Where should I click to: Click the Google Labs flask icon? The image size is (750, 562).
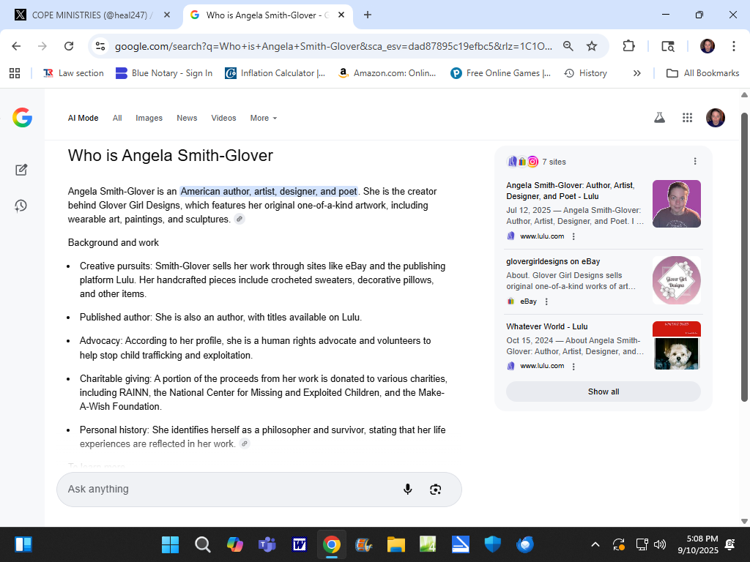[659, 118]
